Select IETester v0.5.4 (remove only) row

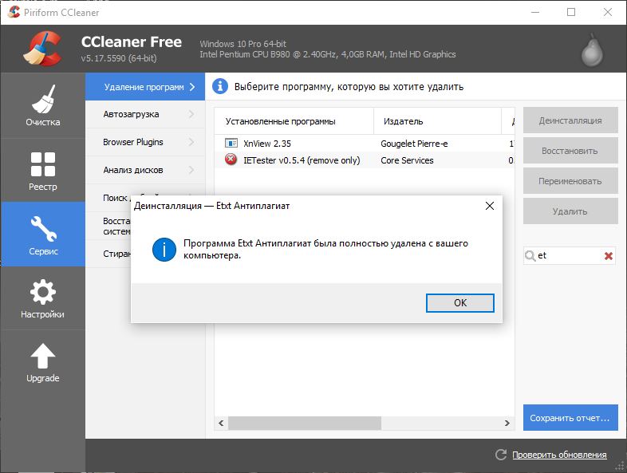pos(365,160)
